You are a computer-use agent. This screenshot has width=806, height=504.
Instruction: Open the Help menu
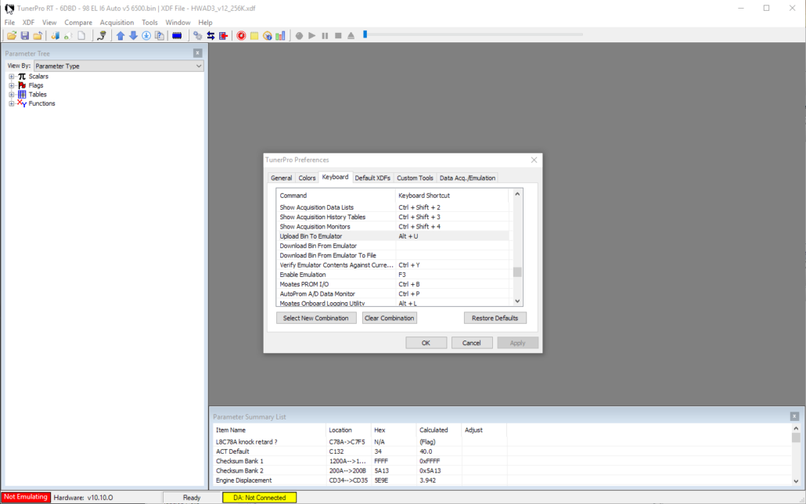(205, 22)
